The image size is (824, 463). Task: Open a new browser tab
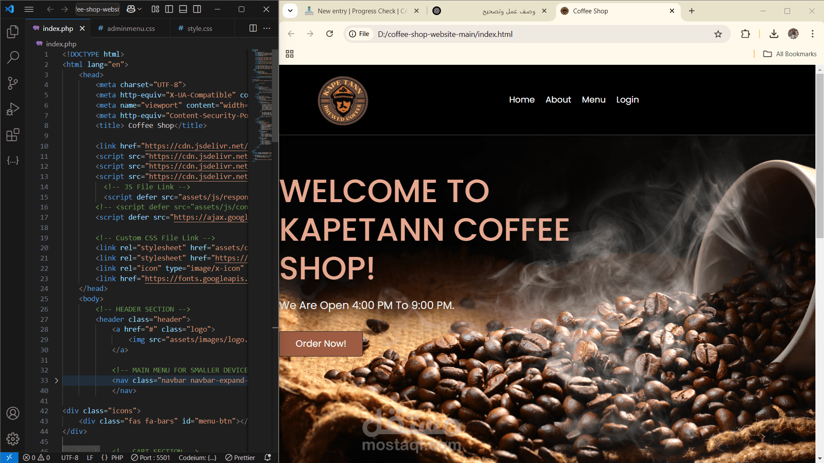click(691, 11)
